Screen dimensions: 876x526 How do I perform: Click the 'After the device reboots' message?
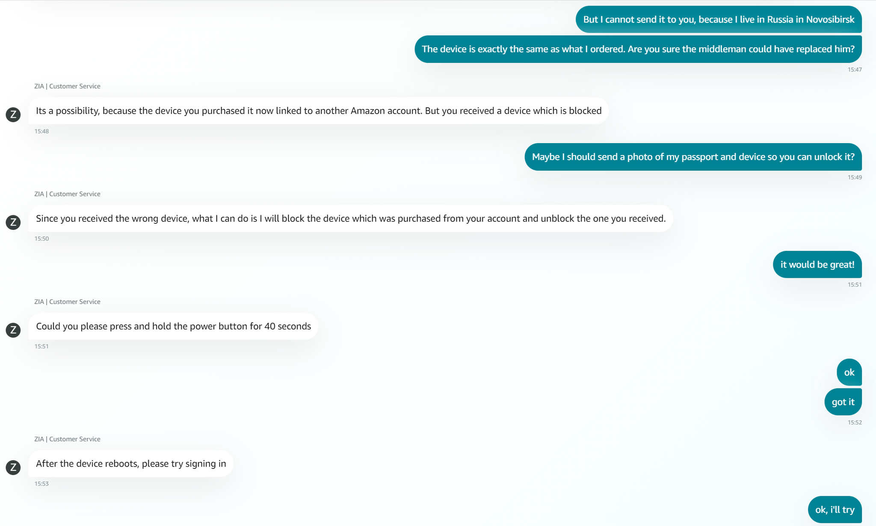131,464
